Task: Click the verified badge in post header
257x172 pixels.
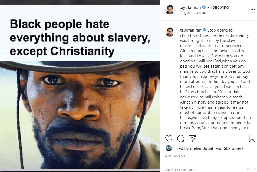Action: 204,7
